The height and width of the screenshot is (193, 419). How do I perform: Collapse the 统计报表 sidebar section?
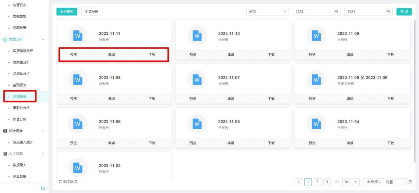(x=43, y=131)
